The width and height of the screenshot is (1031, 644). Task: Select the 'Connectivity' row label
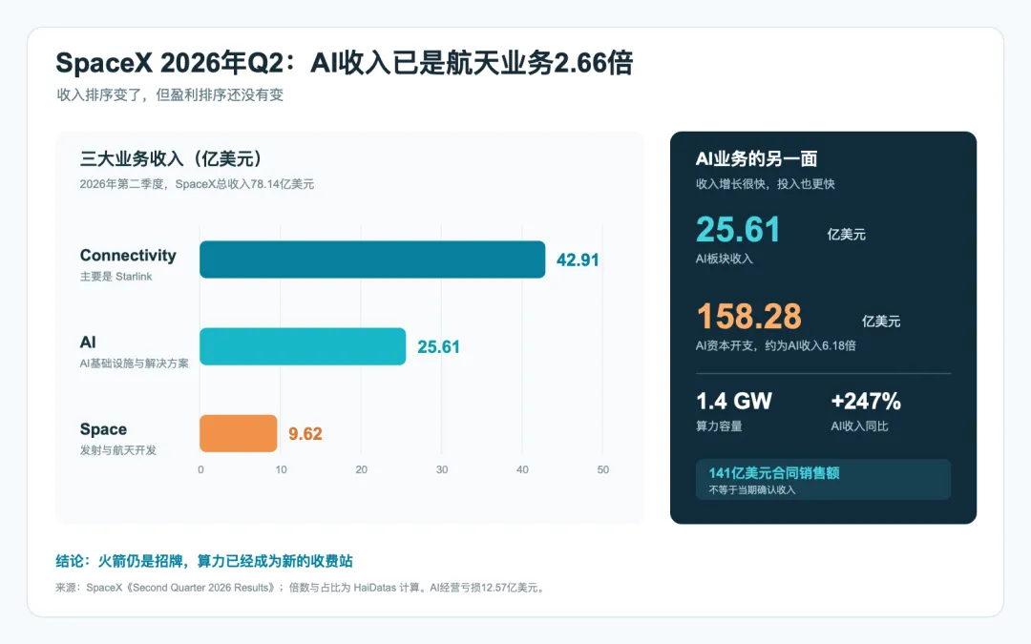click(x=128, y=255)
